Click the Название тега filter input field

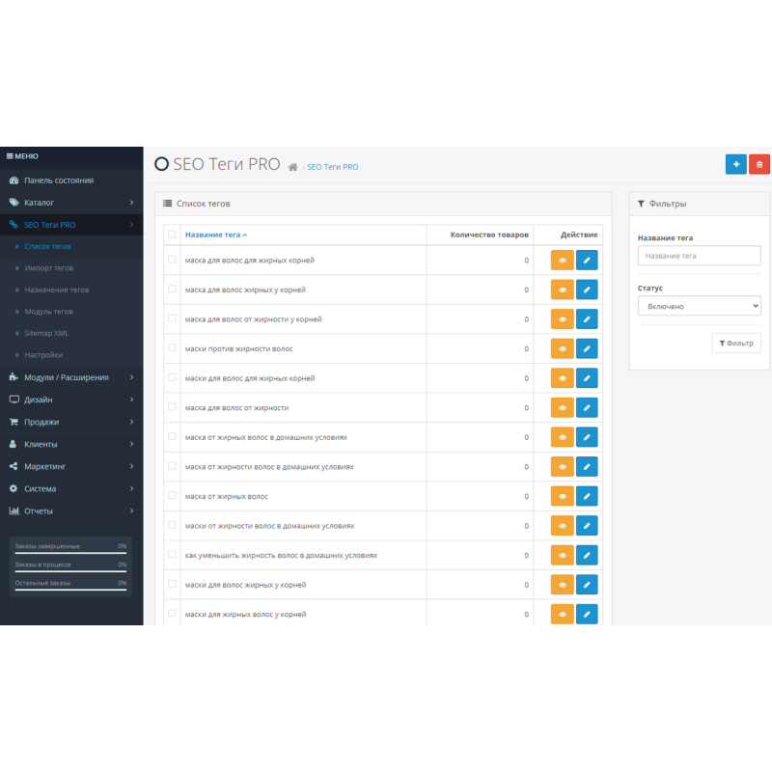pyautogui.click(x=699, y=256)
